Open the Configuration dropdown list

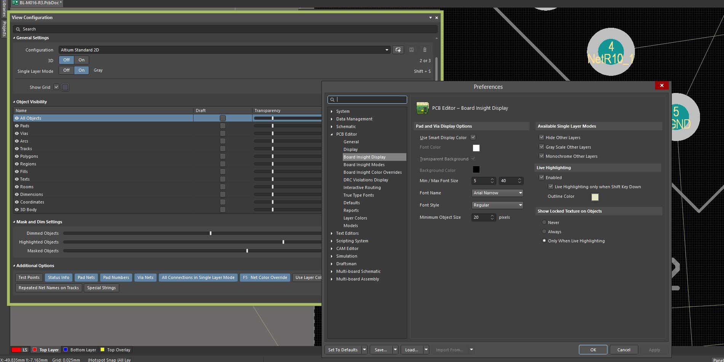pos(387,50)
